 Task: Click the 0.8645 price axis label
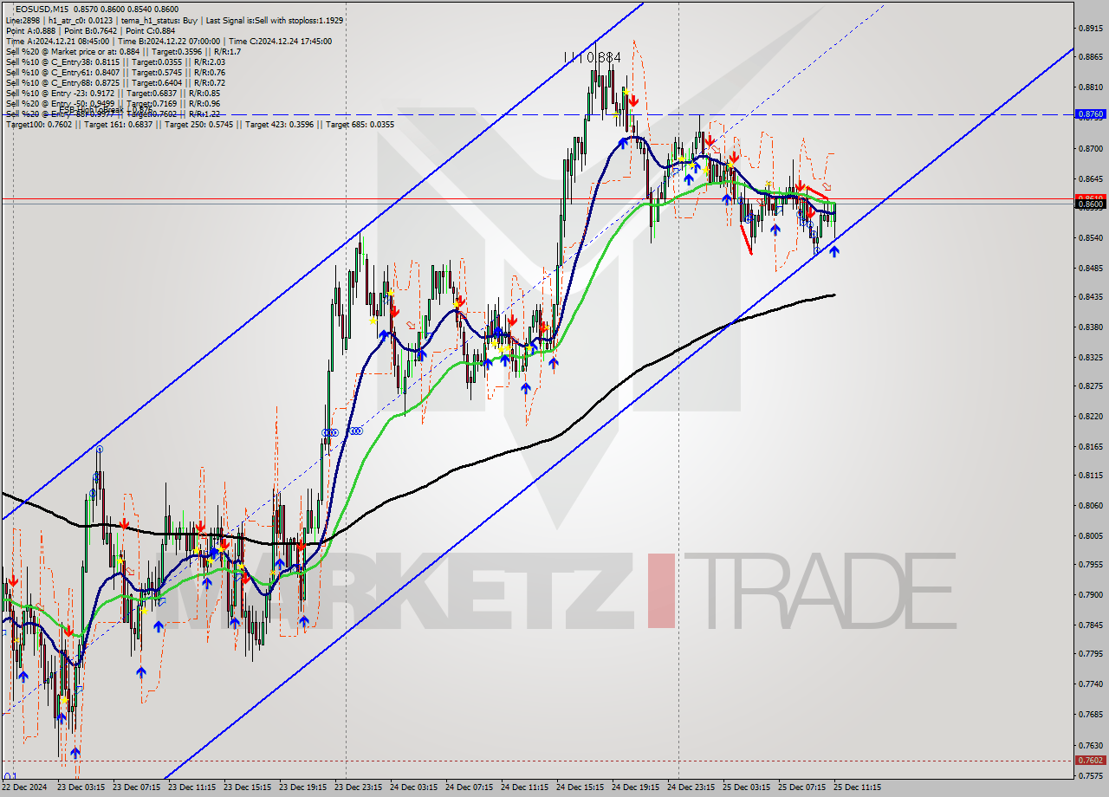click(1089, 179)
